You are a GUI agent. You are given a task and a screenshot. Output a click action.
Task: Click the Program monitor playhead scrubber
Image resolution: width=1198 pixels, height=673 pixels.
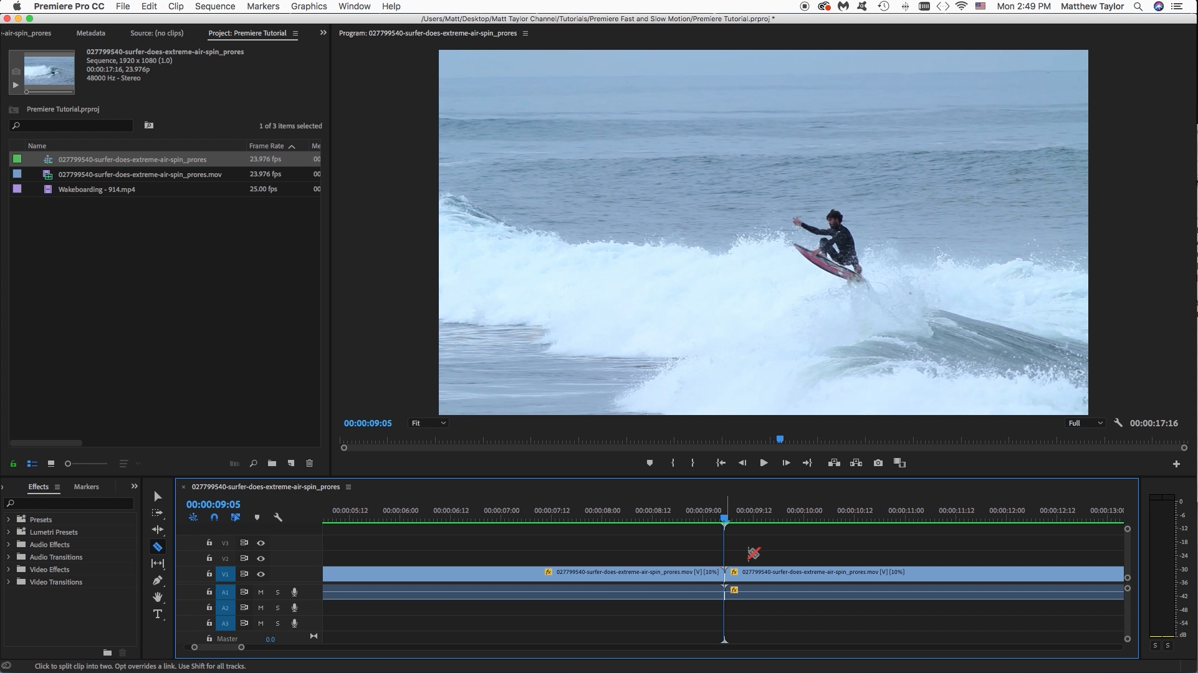780,439
